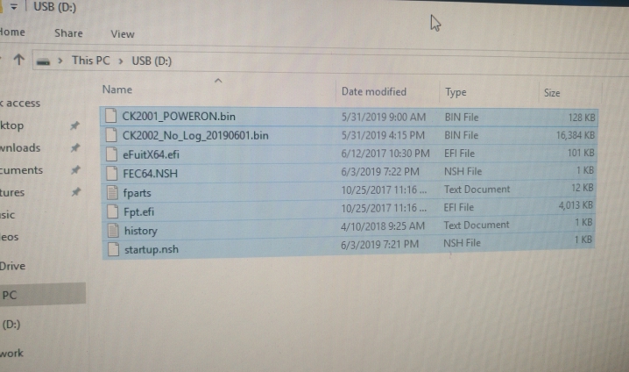The image size is (629, 372).
Task: Click the FEC64.NSH file icon
Action: click(112, 173)
